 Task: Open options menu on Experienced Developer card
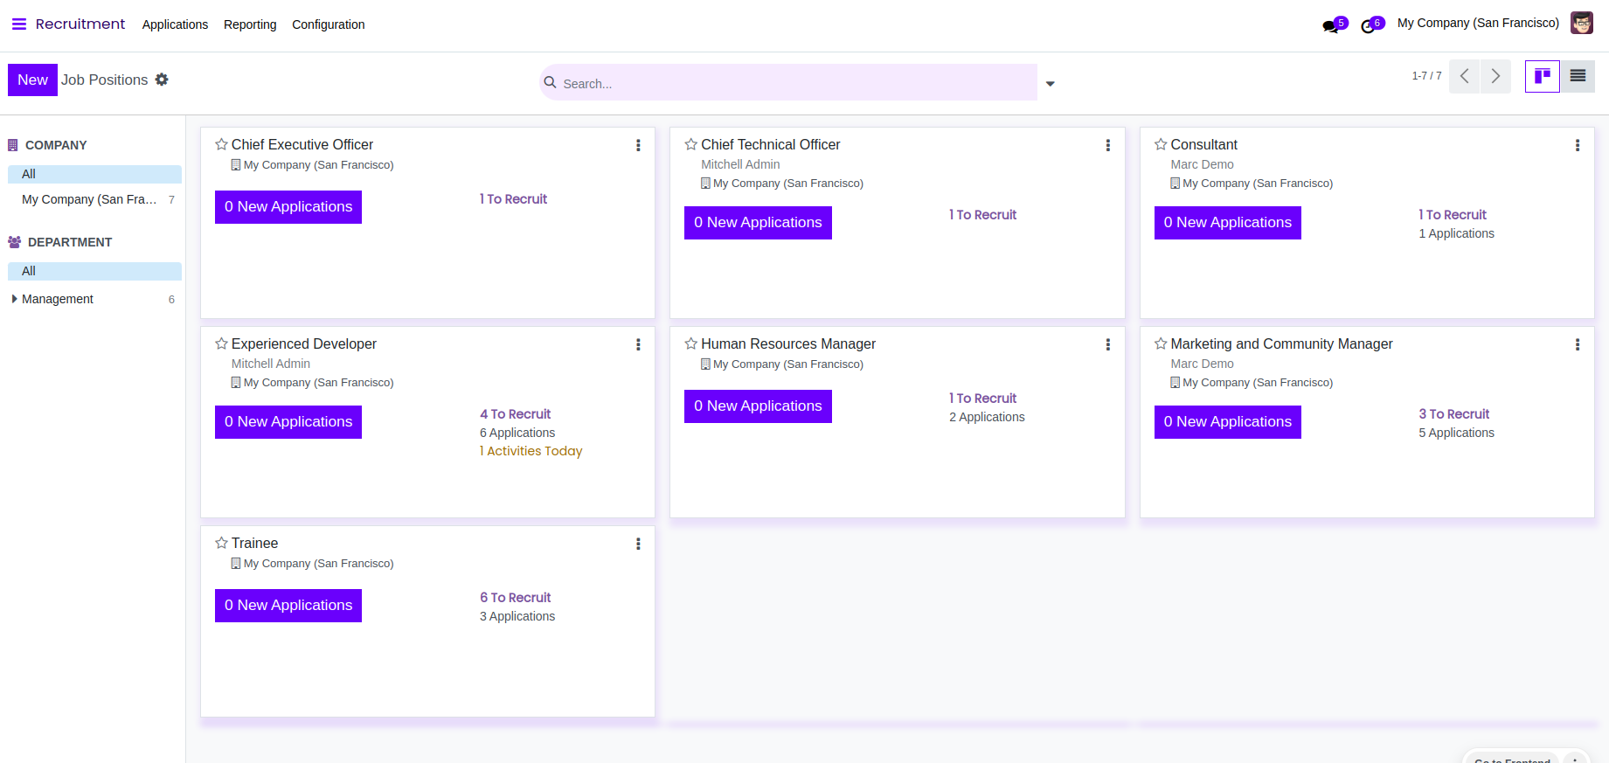click(638, 345)
